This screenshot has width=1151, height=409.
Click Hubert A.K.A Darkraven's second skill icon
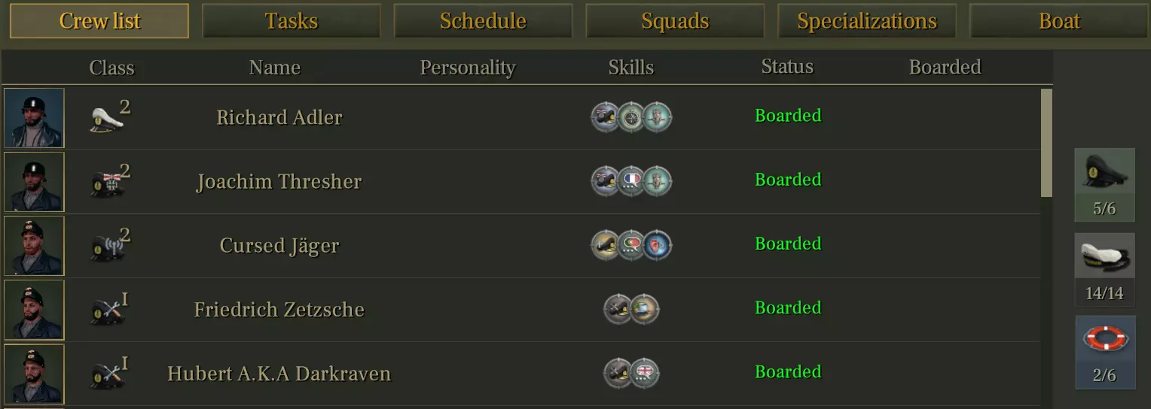(645, 373)
